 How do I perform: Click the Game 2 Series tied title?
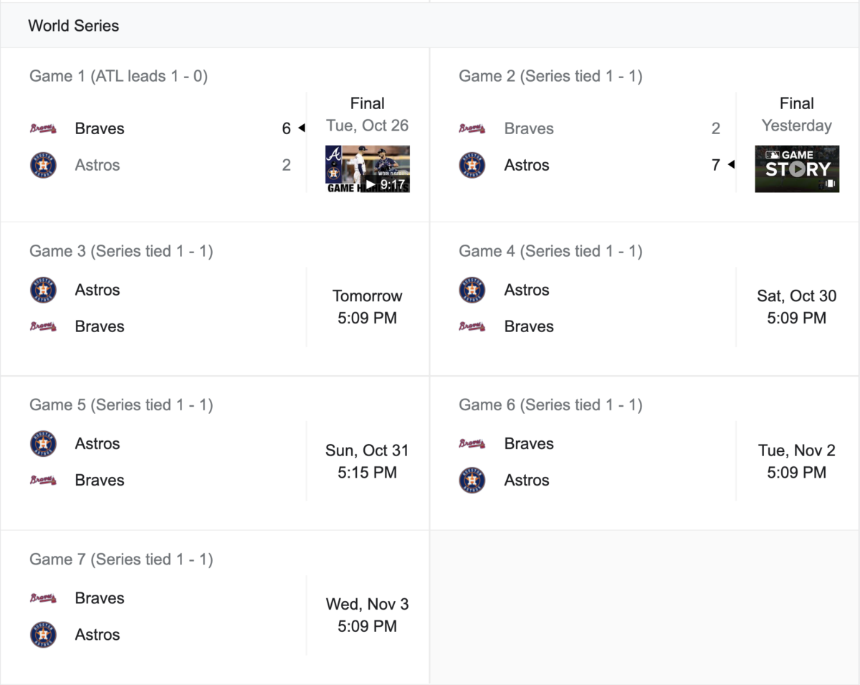point(550,76)
